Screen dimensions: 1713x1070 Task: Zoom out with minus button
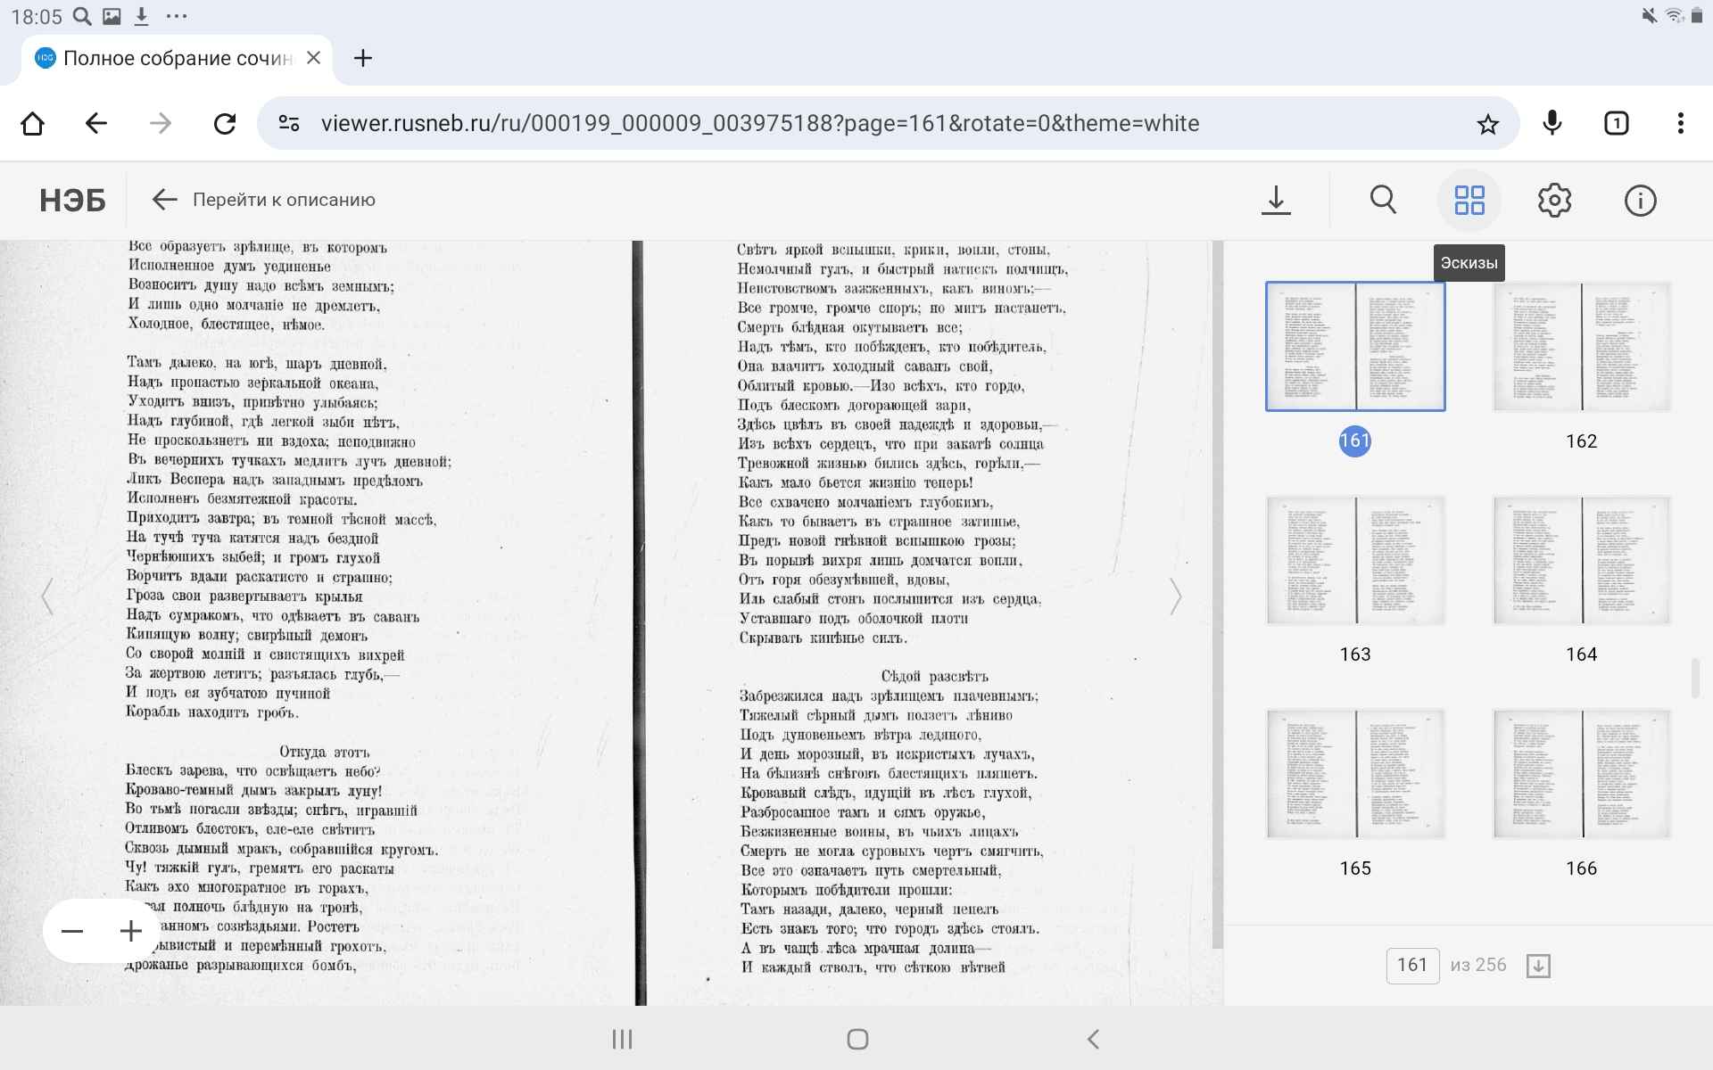(x=72, y=932)
